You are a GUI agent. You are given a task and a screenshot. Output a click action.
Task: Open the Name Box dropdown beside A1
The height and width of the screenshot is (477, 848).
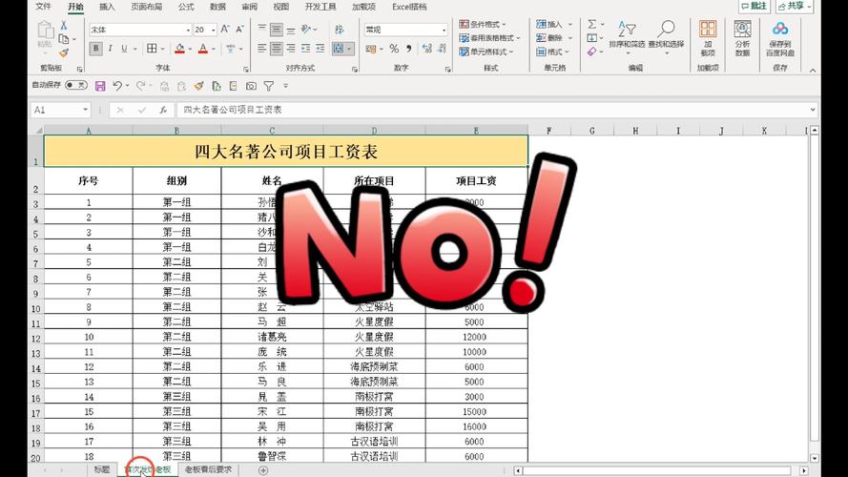click(x=85, y=110)
